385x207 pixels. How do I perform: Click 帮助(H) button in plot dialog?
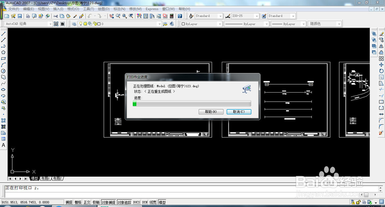coord(211,112)
